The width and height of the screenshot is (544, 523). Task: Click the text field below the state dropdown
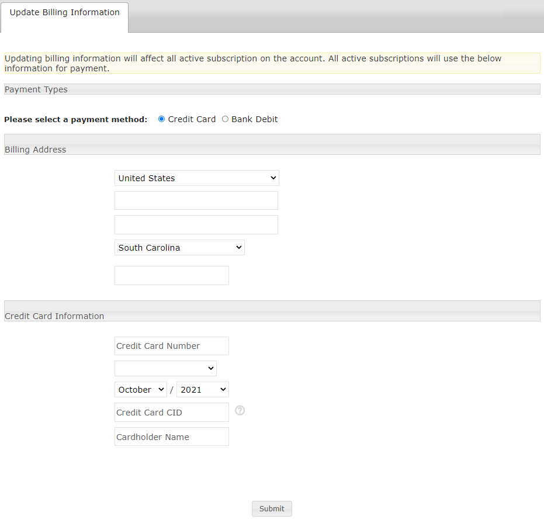pyautogui.click(x=171, y=276)
